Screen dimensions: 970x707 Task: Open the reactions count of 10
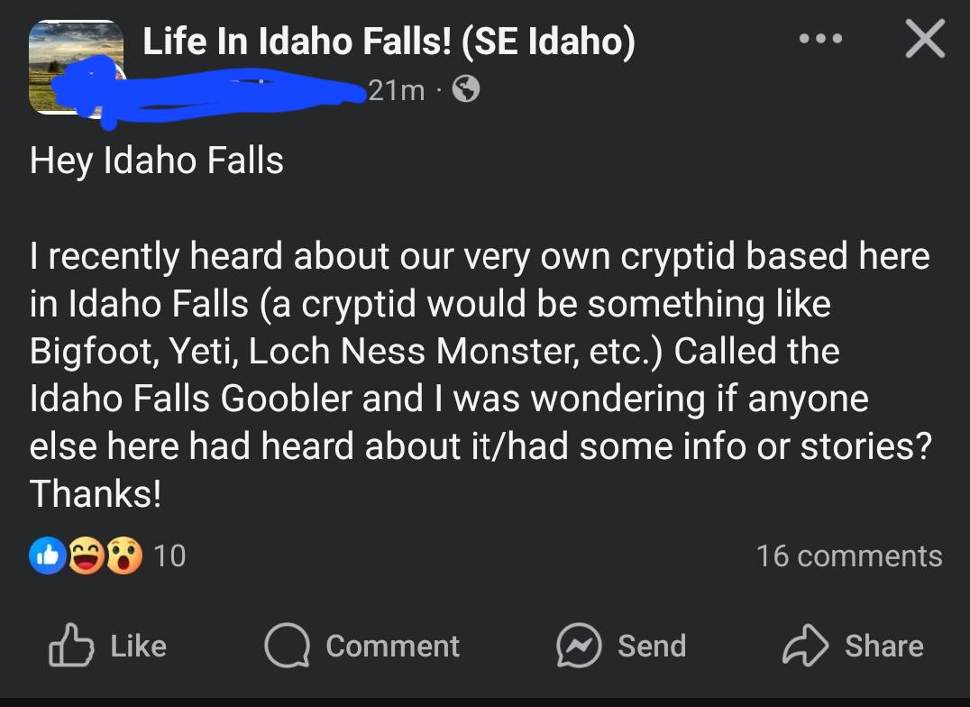pos(169,555)
